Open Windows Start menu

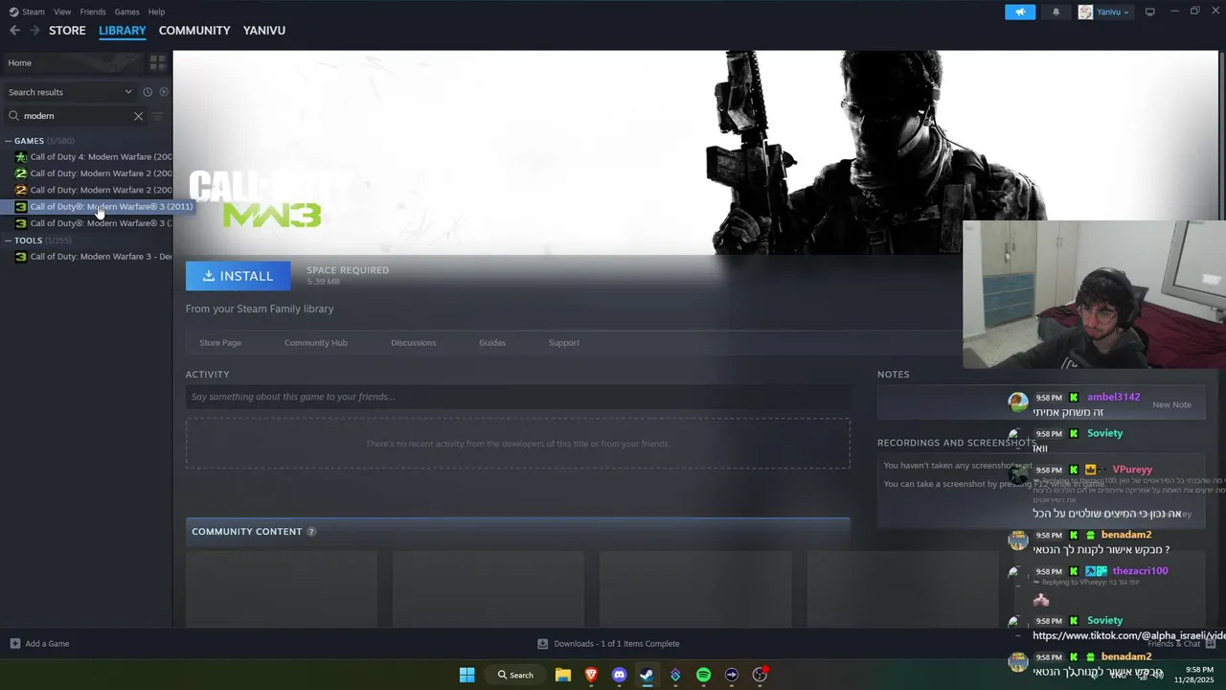466,675
